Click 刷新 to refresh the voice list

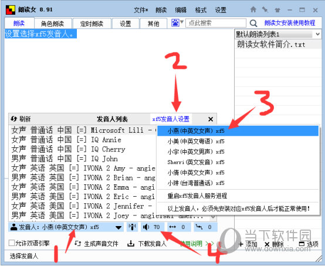[x=21, y=119]
